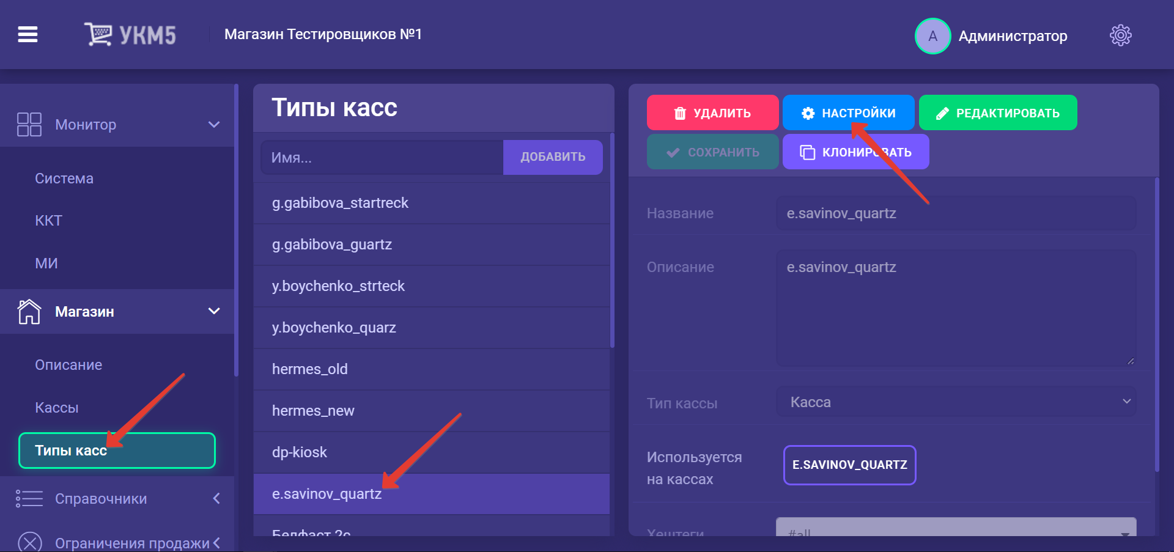This screenshot has width=1174, height=552.
Task: Click the blue Настройки button
Action: tap(848, 113)
